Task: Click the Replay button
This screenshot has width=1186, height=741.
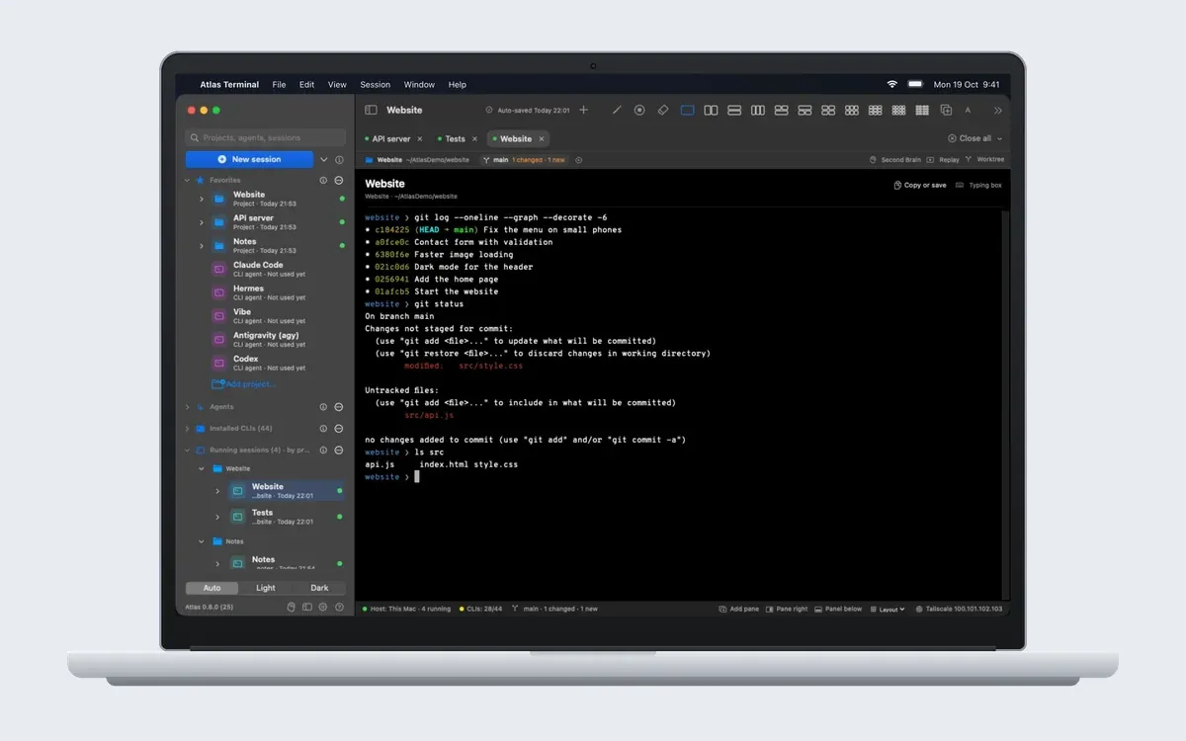Action: 943,160
